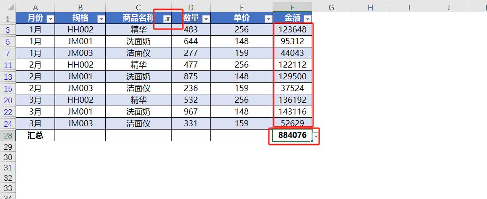Click the quantity cell 331
The height and width of the screenshot is (199, 487).
(191, 124)
